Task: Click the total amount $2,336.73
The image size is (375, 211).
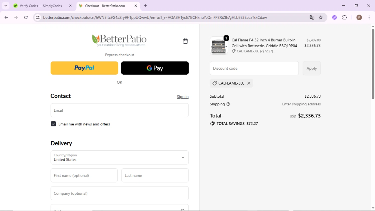Action: pos(309,116)
